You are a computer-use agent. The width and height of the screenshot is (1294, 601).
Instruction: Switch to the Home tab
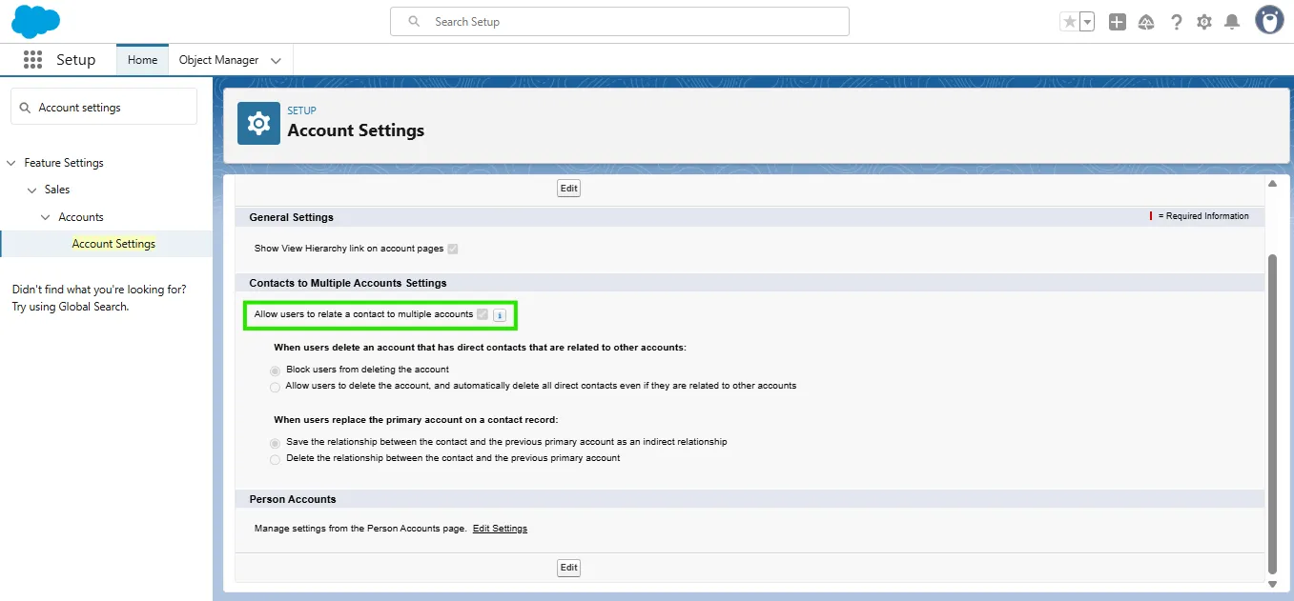pyautogui.click(x=142, y=60)
